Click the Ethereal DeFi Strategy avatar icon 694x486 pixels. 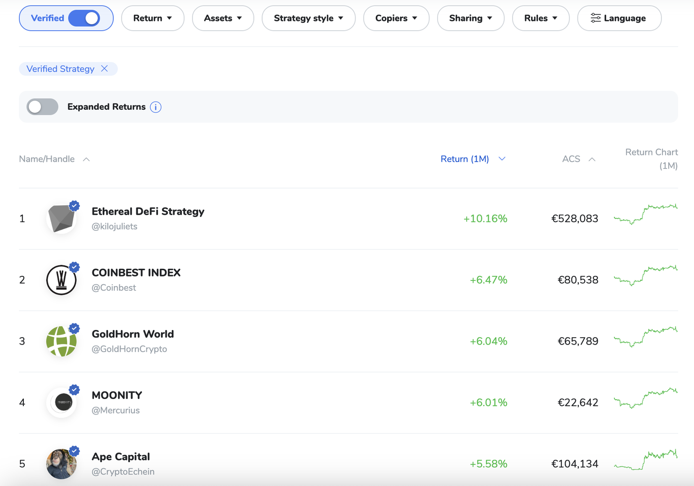pyautogui.click(x=61, y=219)
